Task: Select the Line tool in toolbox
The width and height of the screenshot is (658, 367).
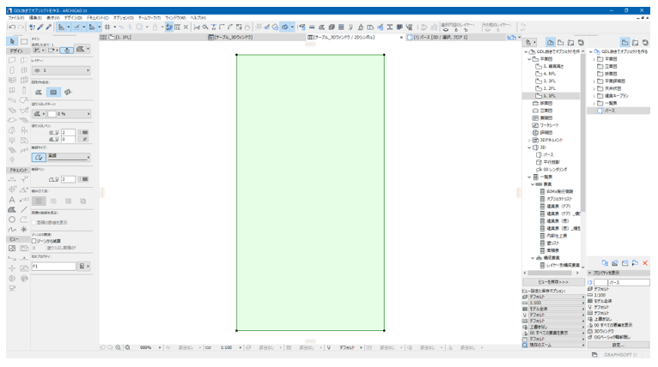Action: pos(24,209)
